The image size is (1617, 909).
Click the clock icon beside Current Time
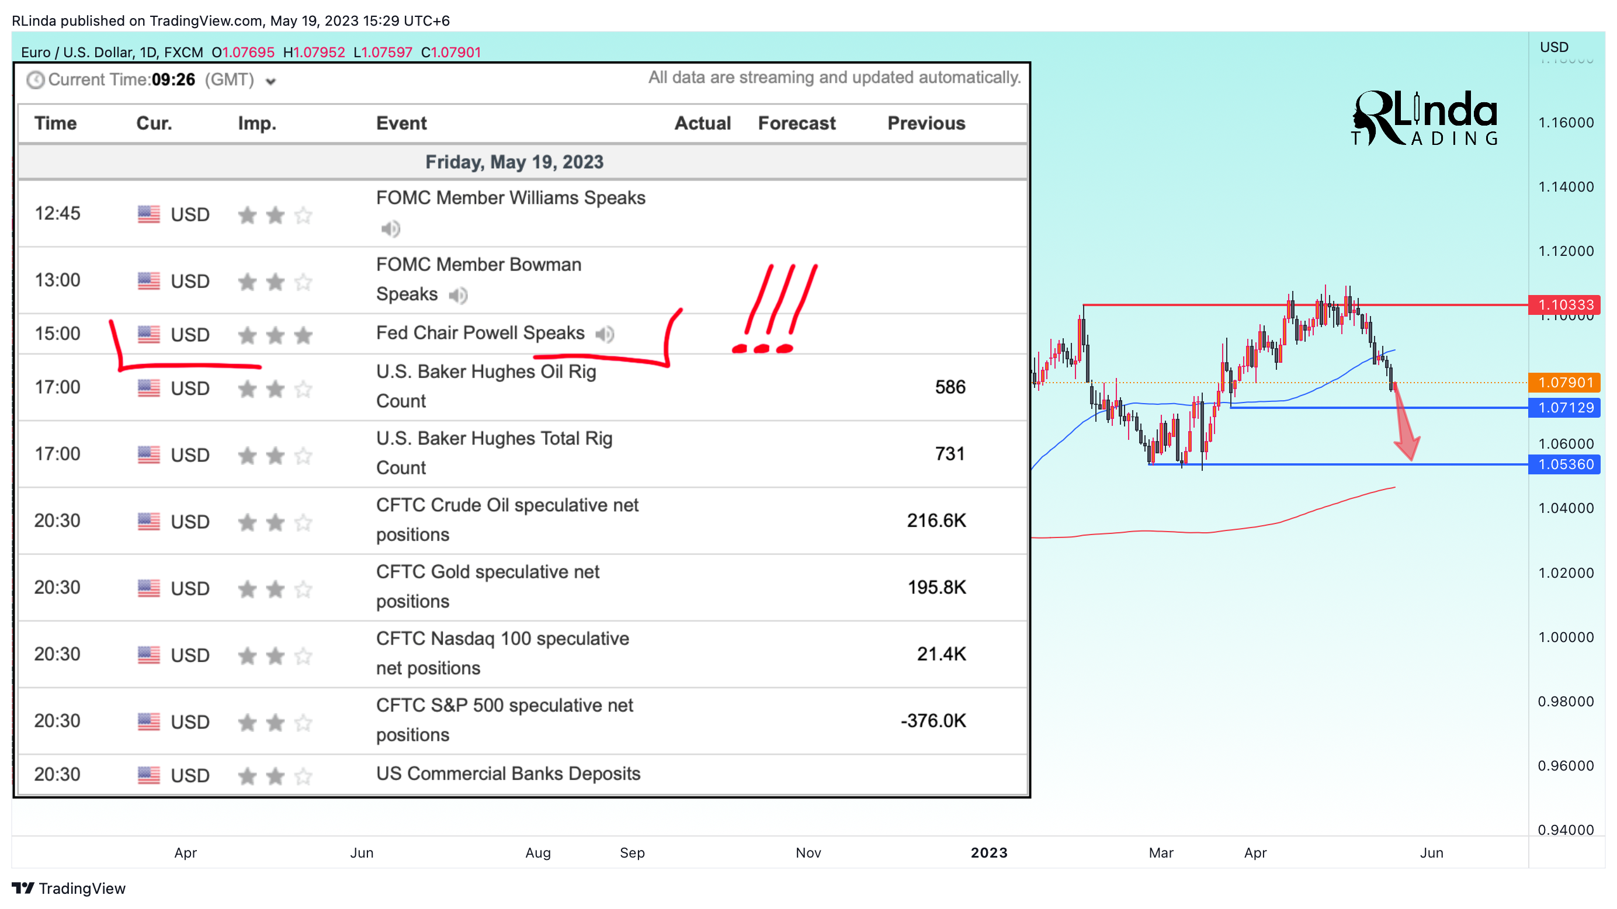pyautogui.click(x=35, y=81)
